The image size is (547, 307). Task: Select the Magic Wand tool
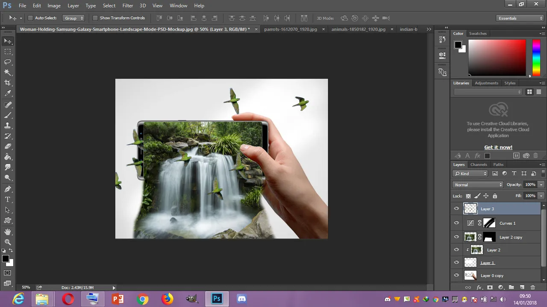click(x=8, y=72)
